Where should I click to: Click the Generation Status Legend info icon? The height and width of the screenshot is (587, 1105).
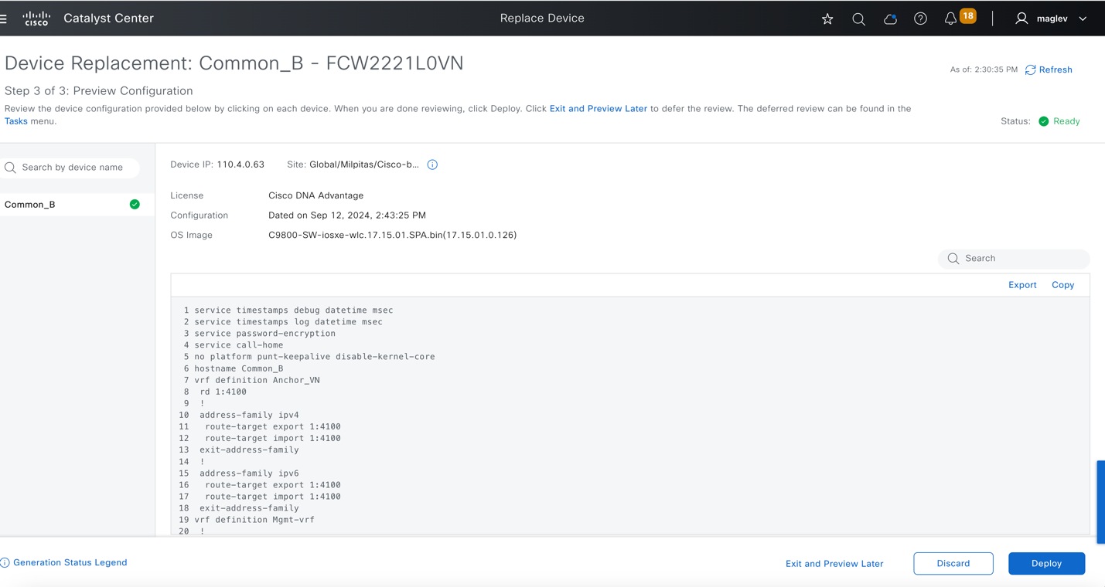click(5, 562)
